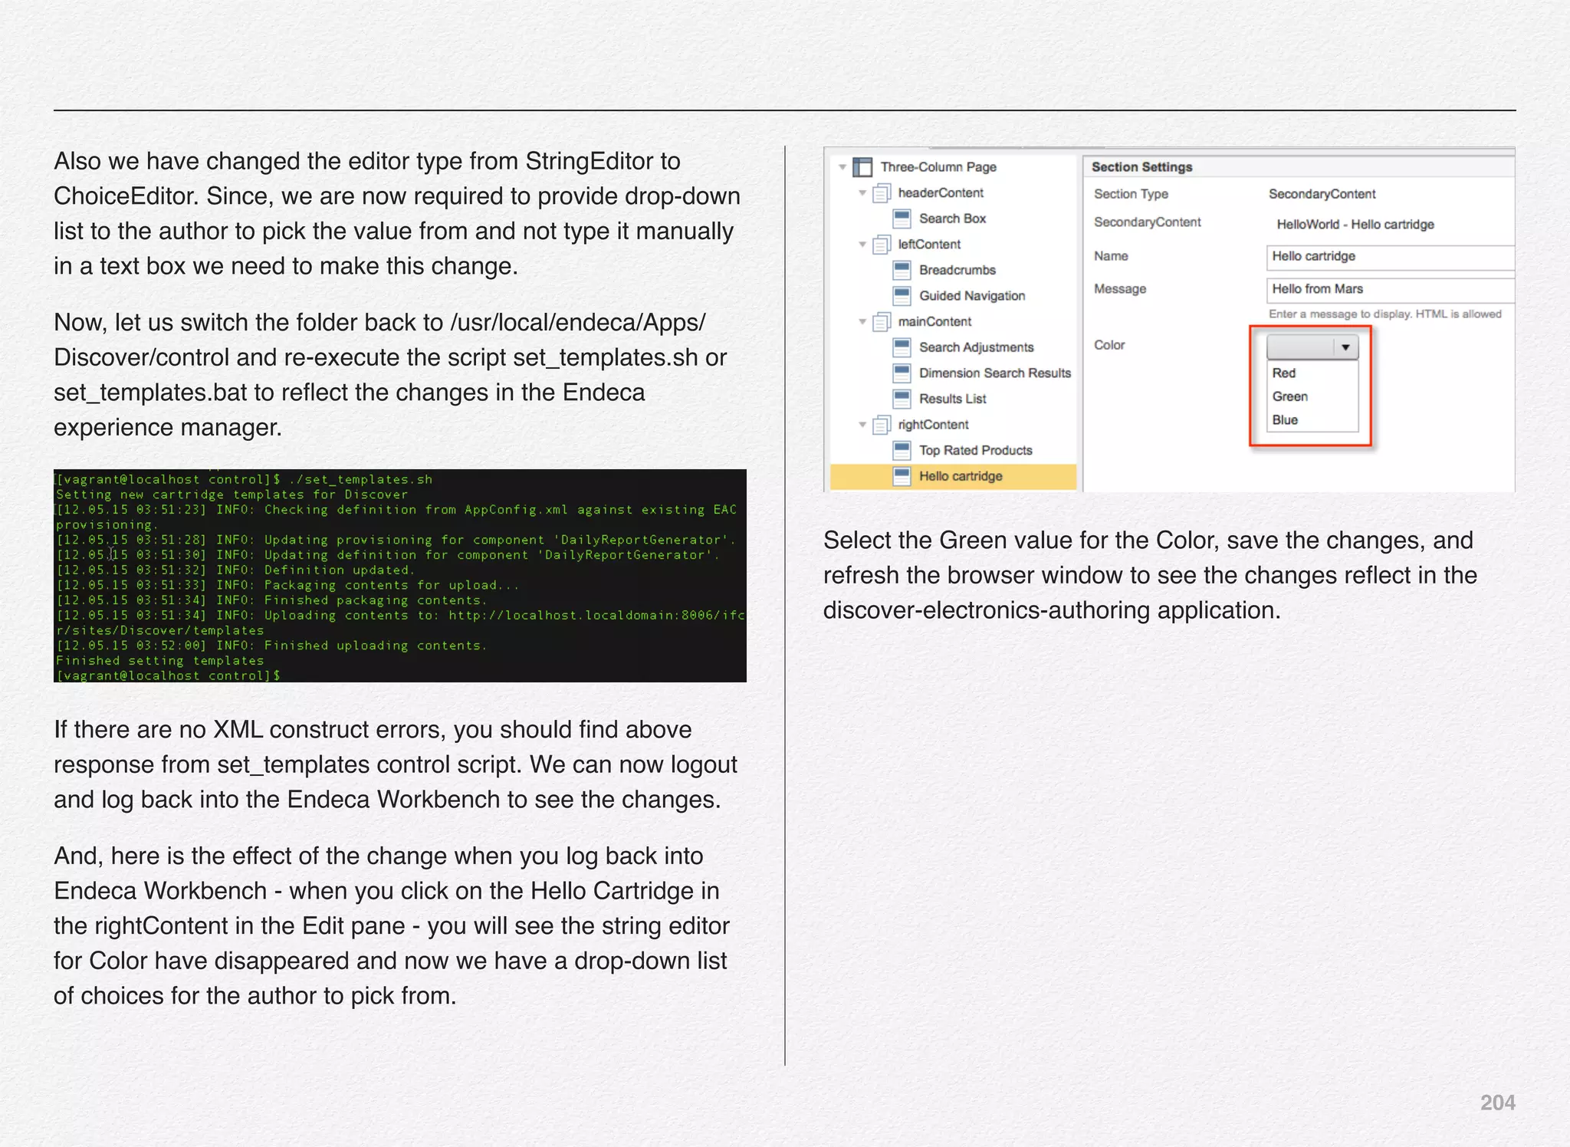Select the Top Rated Products tree label
1570x1147 pixels.
(975, 450)
